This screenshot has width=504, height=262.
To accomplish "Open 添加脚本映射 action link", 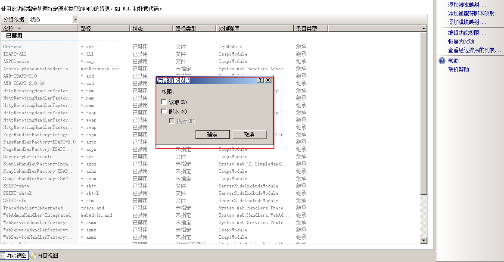I will (467, 5).
